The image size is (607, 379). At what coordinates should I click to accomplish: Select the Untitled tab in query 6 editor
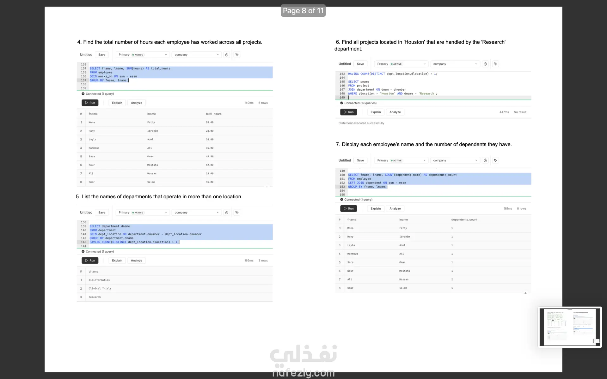click(x=345, y=64)
